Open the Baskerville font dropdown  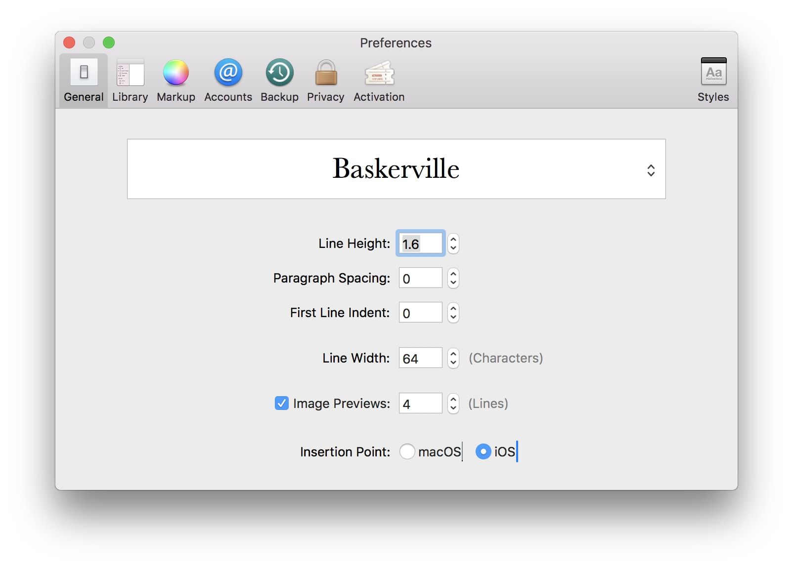coord(396,169)
